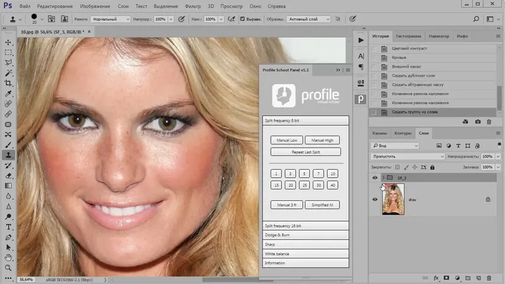Select the Path Selection tool
Screen dimensions: 505x284
pos(8,247)
